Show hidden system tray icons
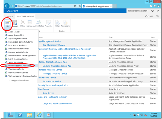Viewport: 162px width, 119px height. [131, 115]
